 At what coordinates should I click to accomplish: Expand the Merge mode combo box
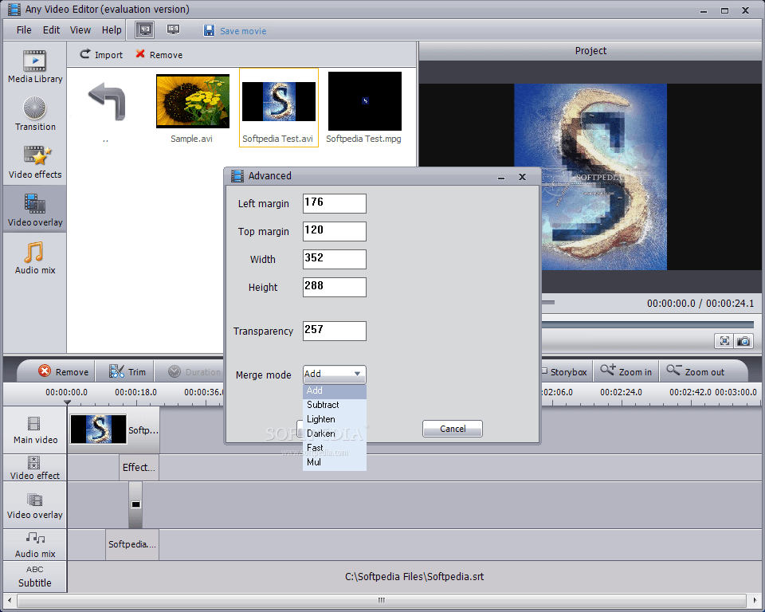point(334,374)
